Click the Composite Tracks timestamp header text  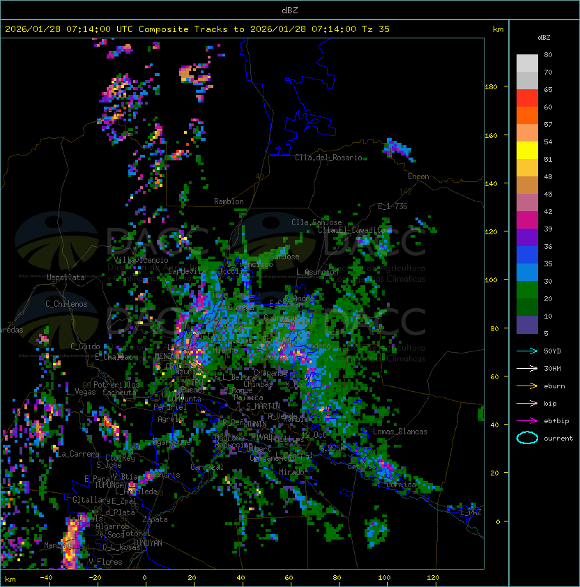coord(197,29)
